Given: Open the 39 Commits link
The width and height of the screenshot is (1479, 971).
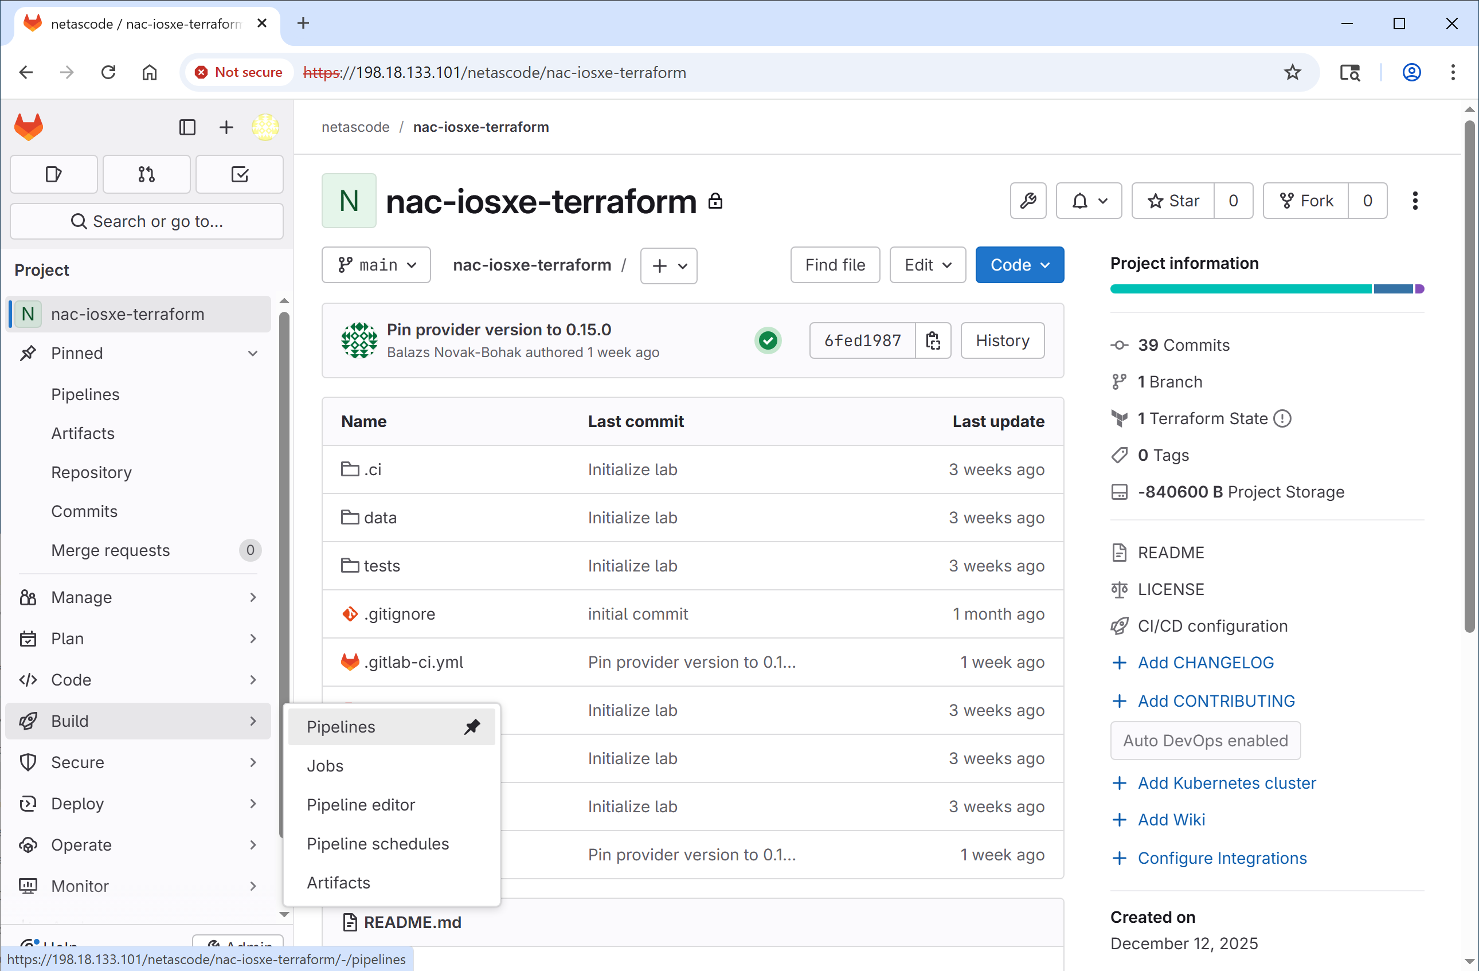Looking at the screenshot, I should point(1183,346).
